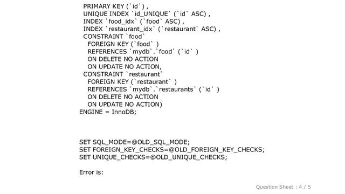Image resolution: width=345 pixels, height=194 pixels.
Task: Click the ENGINE = InnoDB; line
Action: (x=108, y=112)
